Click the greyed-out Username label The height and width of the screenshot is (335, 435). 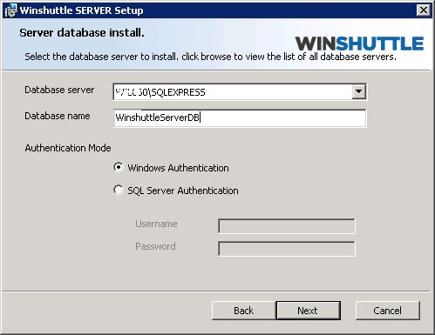(x=156, y=224)
